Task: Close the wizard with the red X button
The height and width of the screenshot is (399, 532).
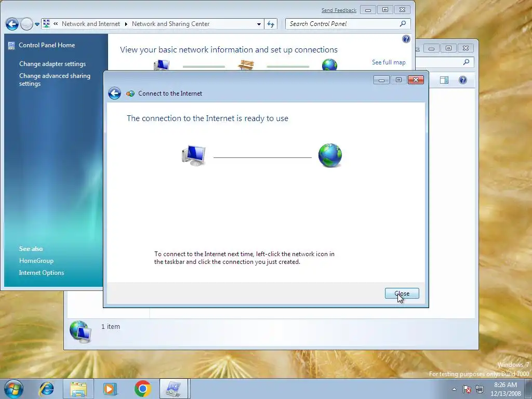Action: [416, 80]
